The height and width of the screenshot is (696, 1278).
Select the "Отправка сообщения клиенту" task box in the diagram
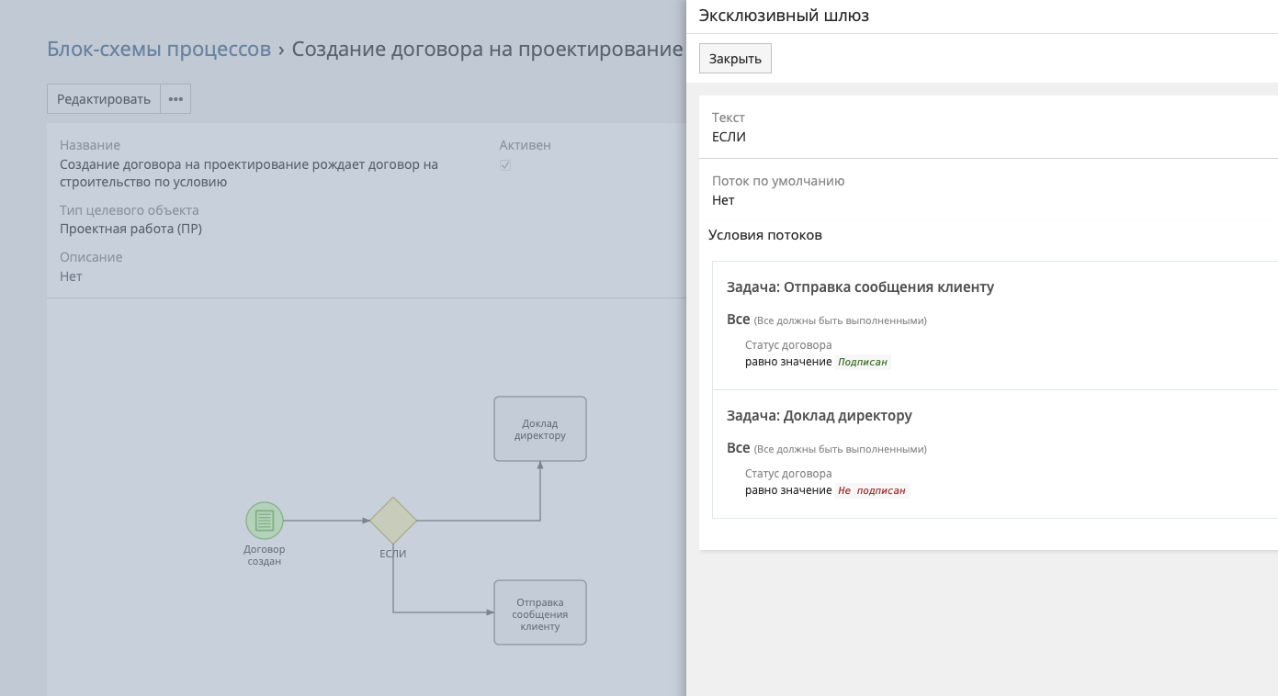point(540,612)
